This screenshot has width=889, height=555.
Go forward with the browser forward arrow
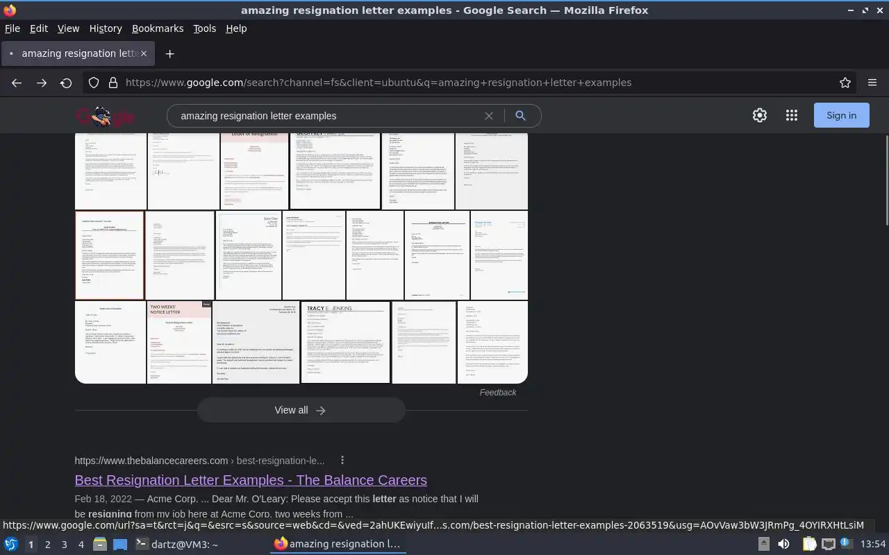[42, 83]
